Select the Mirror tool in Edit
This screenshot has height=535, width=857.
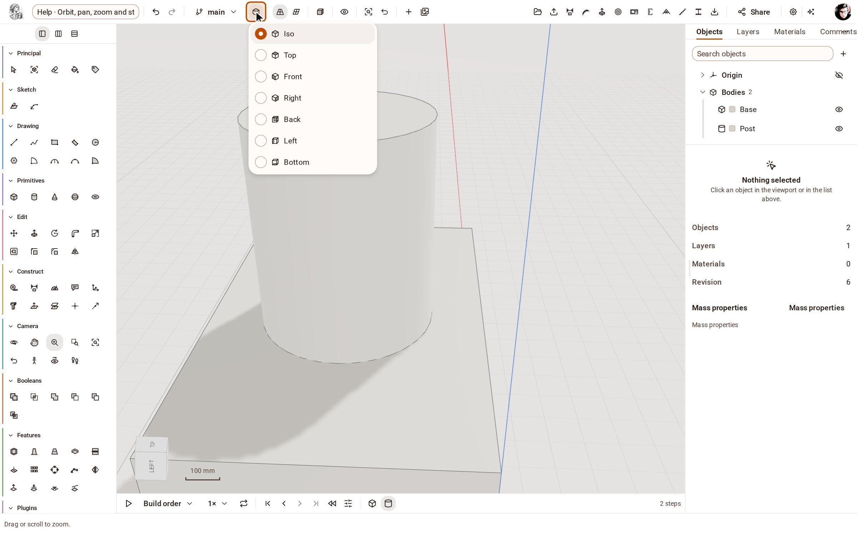point(75,251)
